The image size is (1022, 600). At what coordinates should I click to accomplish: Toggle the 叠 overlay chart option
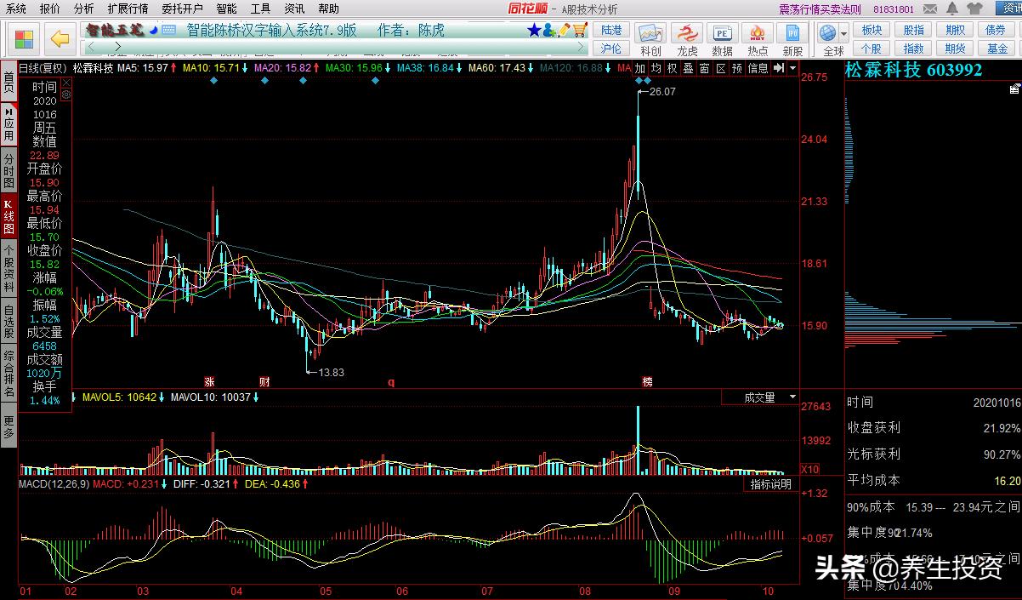click(689, 68)
